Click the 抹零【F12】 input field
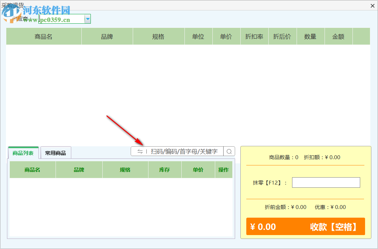 tap(326, 182)
